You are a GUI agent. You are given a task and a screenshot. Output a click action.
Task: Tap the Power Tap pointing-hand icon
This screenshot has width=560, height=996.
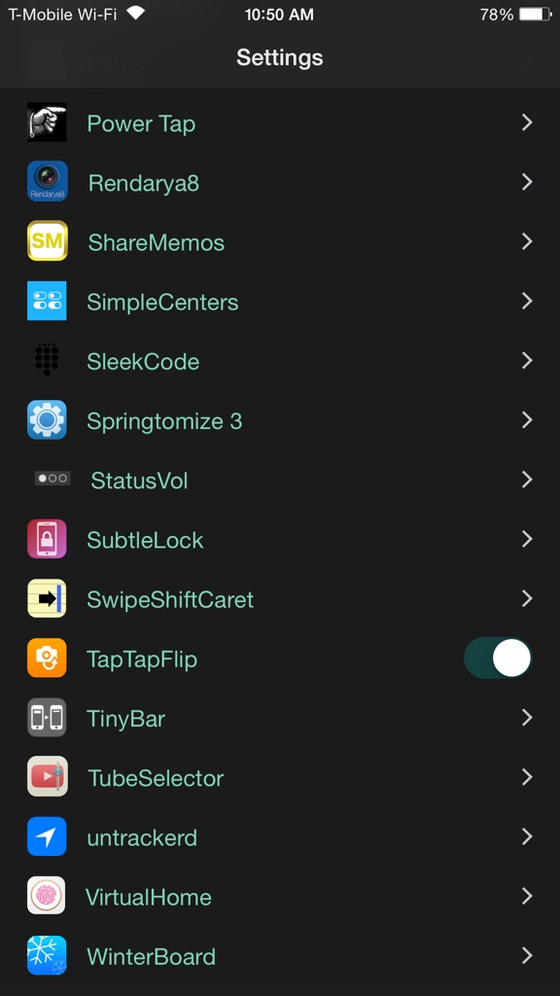(x=47, y=122)
